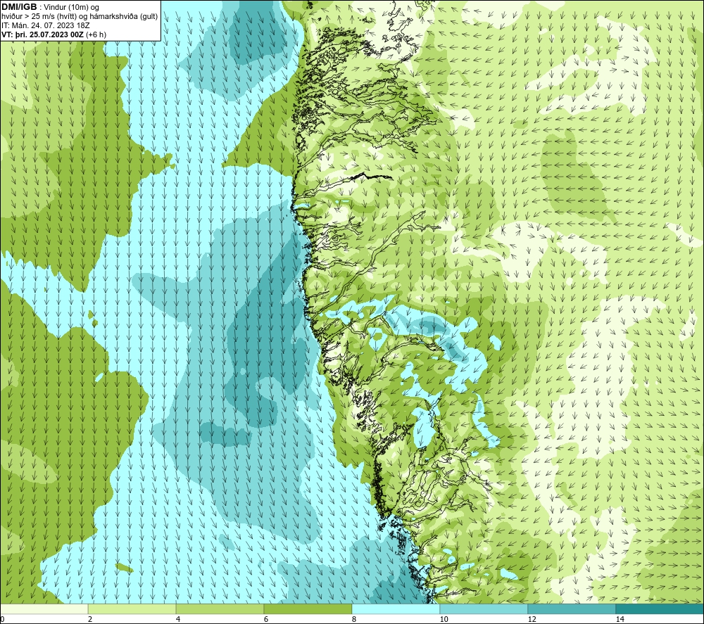
Task: Select the 10–12 m/s cyan swatch
Action: (x=484, y=609)
